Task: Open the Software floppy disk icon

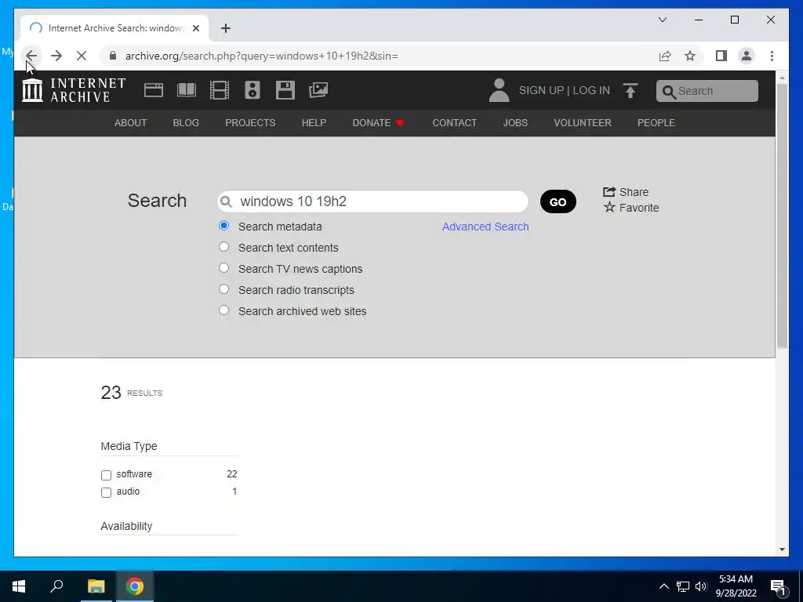Action: [285, 90]
